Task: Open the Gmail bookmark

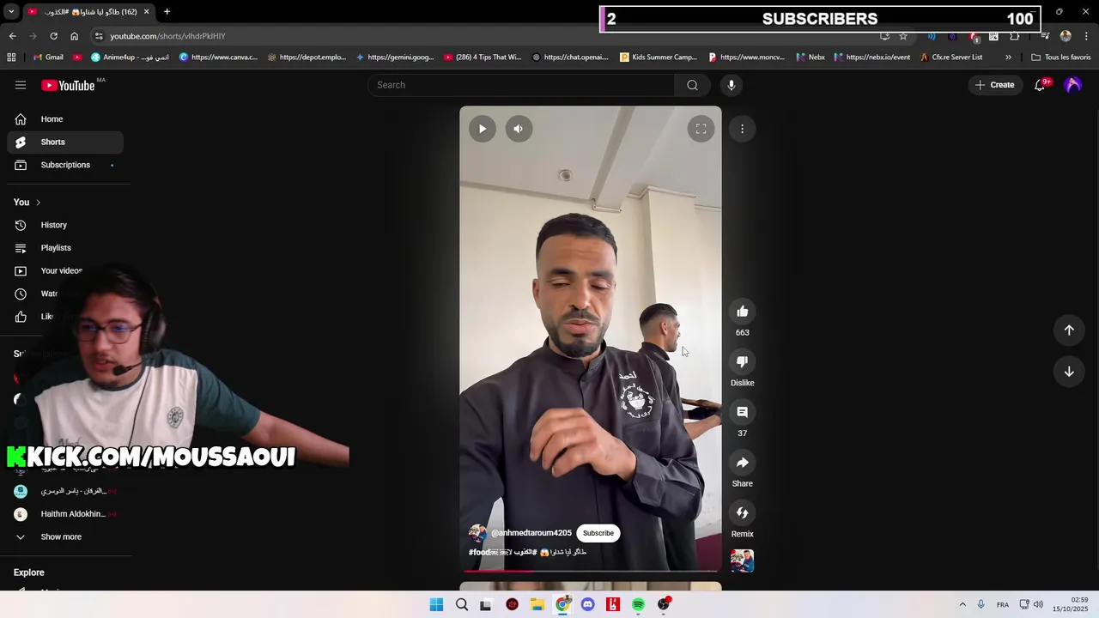Action: click(48, 58)
